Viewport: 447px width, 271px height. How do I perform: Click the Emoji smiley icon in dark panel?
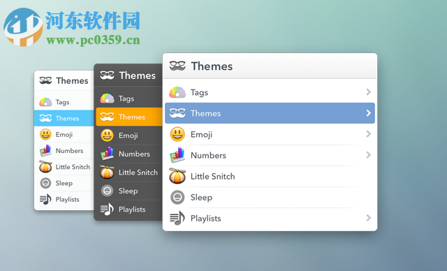coord(107,135)
